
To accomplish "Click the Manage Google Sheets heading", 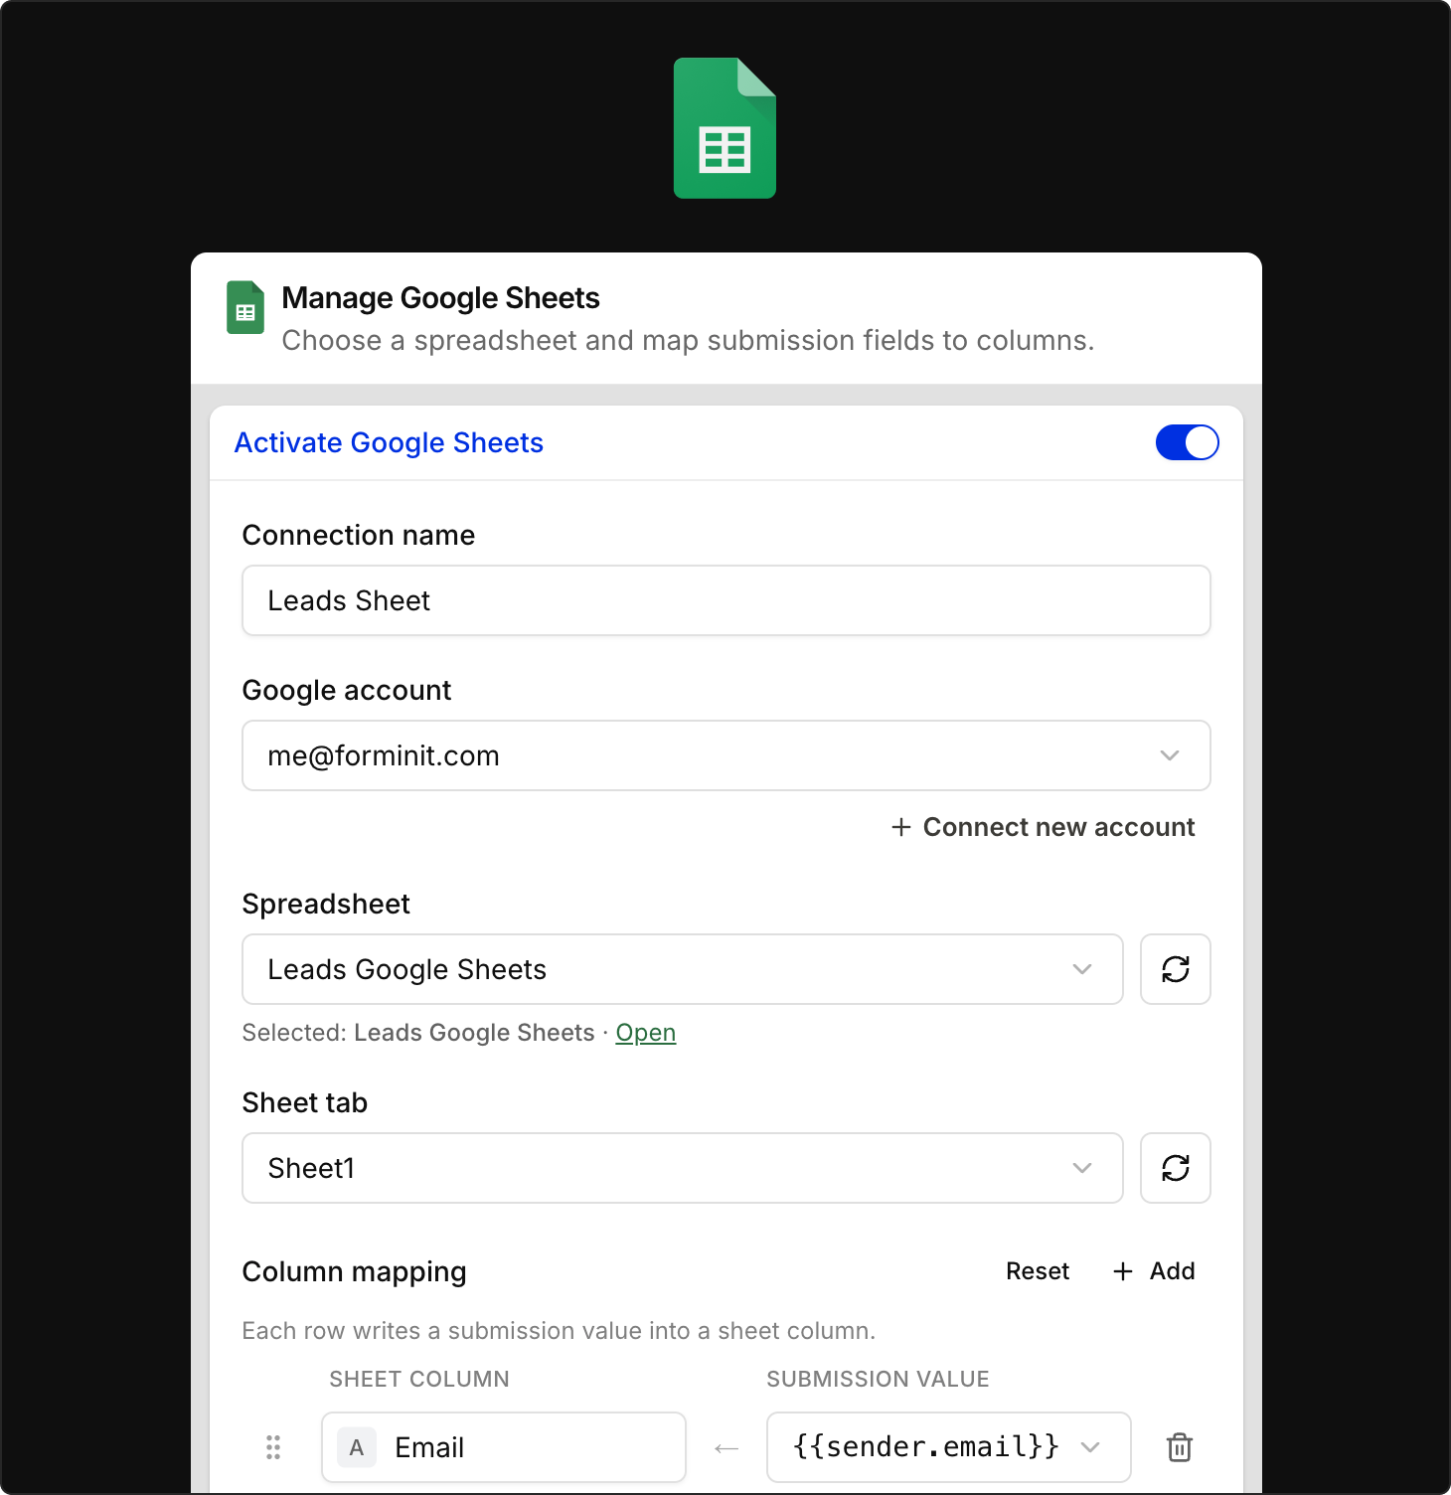I will 441,297.
